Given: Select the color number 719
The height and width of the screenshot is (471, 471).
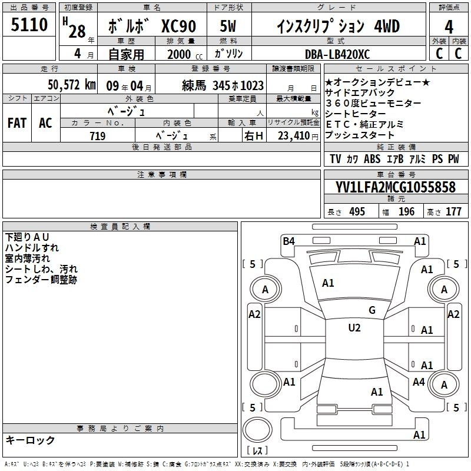Looking at the screenshot, I should pos(97,136).
